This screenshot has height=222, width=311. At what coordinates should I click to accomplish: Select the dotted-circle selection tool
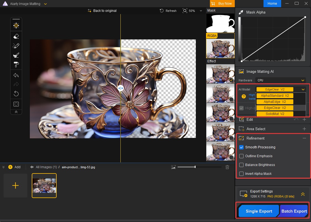[16, 104]
